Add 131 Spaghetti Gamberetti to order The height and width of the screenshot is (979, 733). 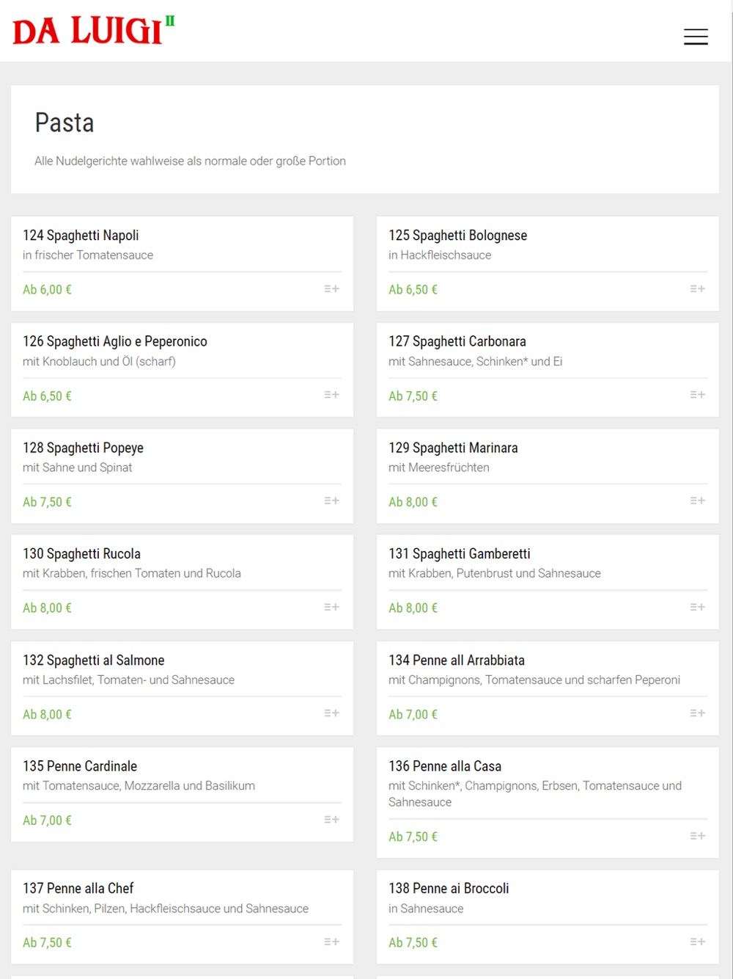(697, 608)
